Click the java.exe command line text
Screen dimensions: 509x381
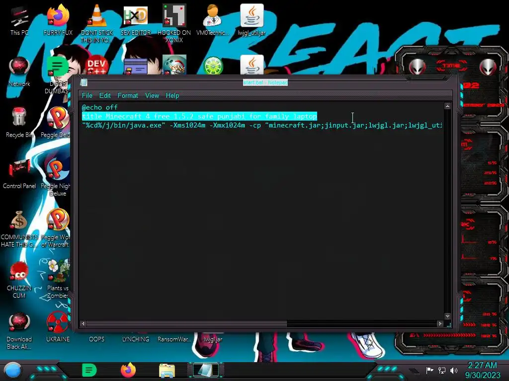pyautogui.click(x=261, y=125)
